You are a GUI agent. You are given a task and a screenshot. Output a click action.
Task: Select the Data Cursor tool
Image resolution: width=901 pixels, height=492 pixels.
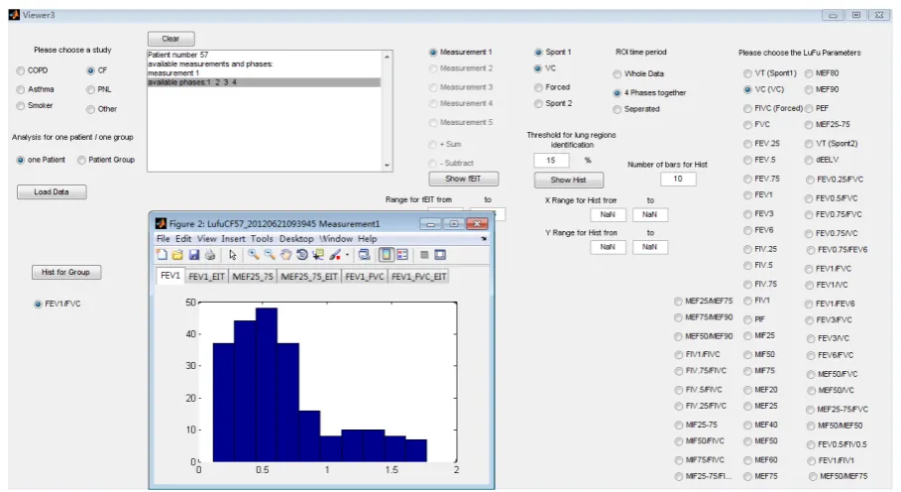[318, 255]
